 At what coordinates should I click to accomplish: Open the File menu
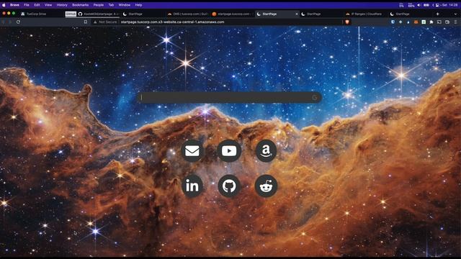27,5
